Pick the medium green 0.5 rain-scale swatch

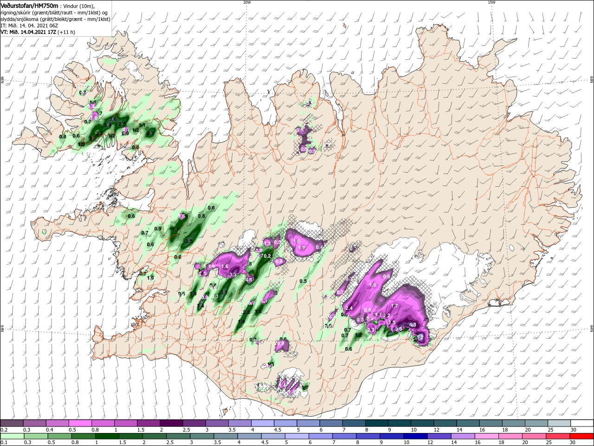click(x=60, y=436)
